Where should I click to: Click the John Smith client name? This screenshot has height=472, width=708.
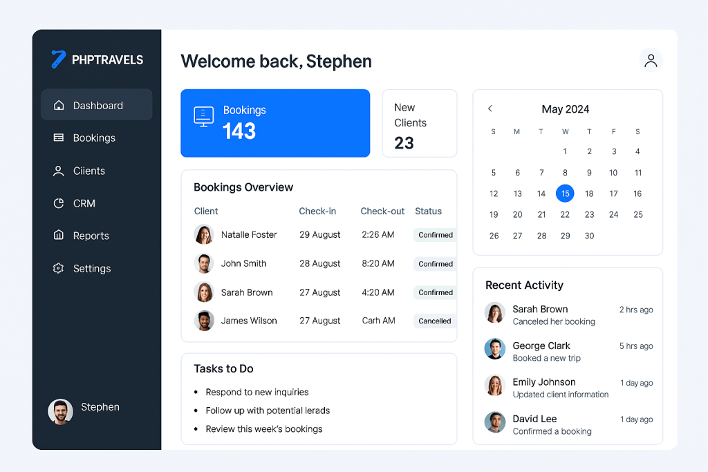(244, 263)
